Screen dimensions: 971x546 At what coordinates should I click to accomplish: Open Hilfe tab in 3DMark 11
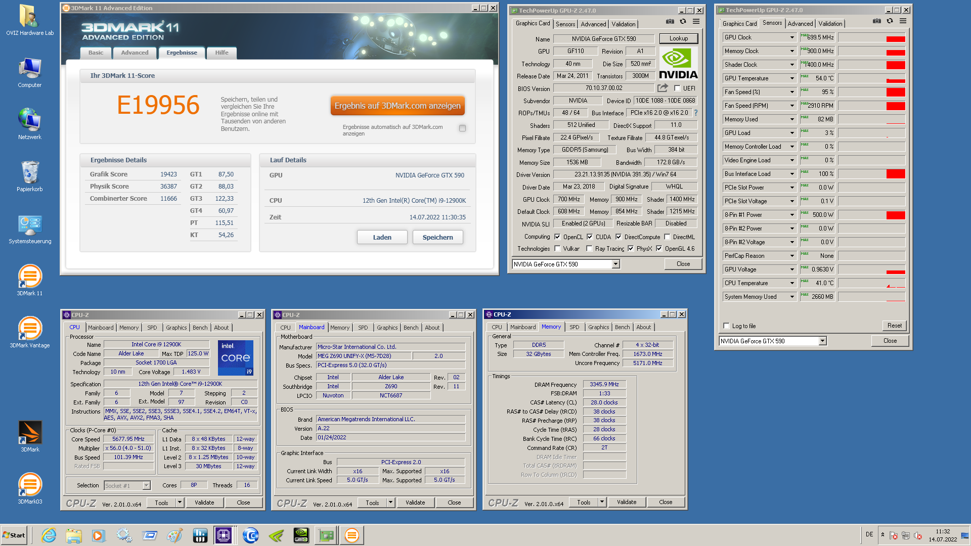point(222,53)
